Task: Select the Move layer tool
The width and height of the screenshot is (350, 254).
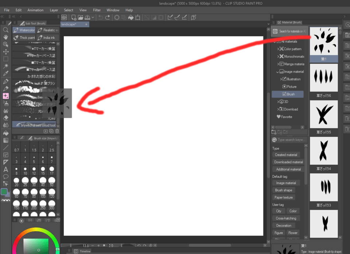Action: (6, 51)
